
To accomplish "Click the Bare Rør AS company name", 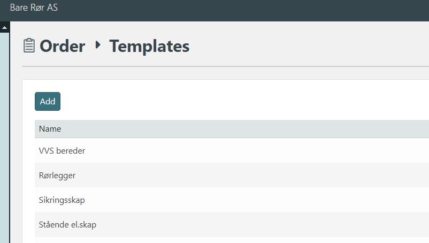I will [x=34, y=9].
